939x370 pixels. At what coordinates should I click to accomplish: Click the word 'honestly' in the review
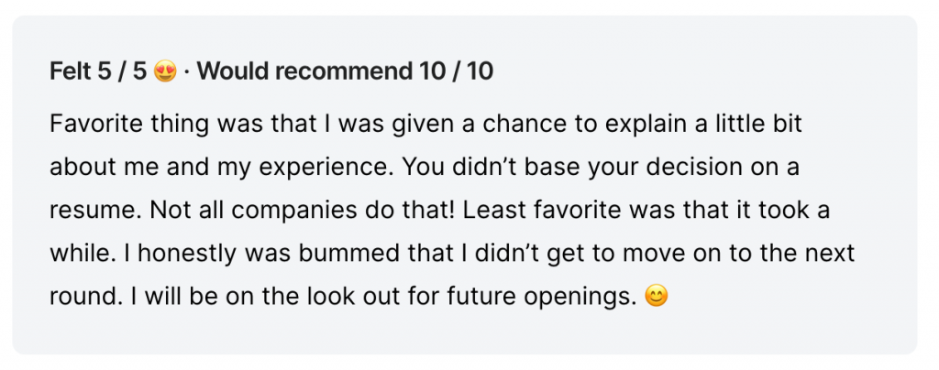pos(188,254)
